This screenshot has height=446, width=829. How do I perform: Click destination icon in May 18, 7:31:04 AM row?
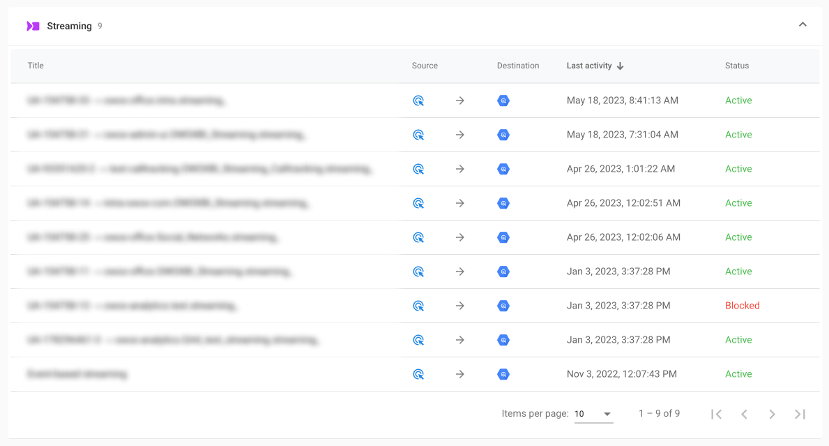point(503,135)
